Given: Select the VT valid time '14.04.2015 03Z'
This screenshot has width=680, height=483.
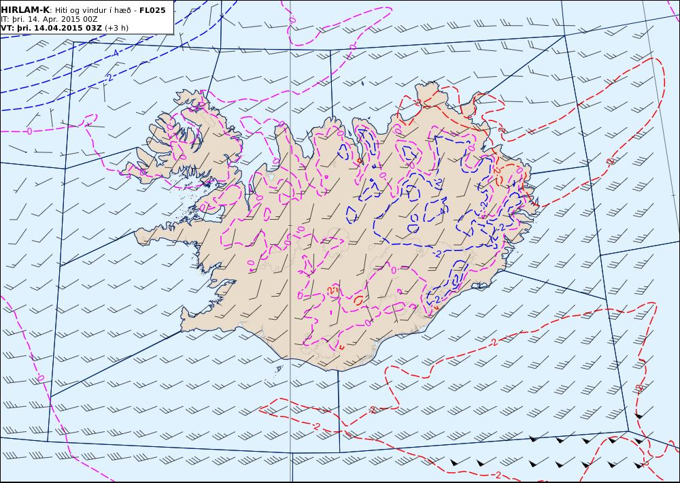Looking at the screenshot, I should [x=67, y=28].
